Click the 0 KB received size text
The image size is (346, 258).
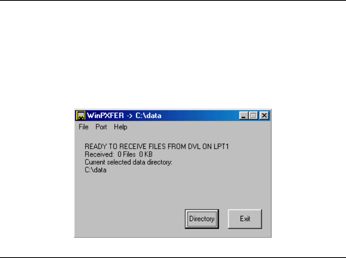click(x=146, y=154)
